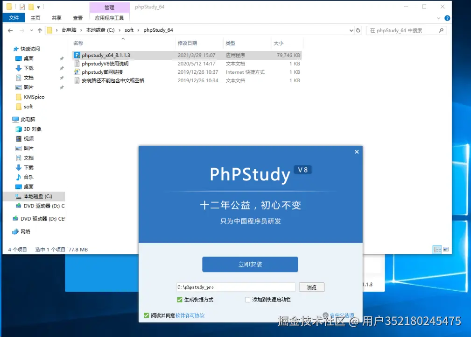Open the 软件许可协议 link

[190, 315]
